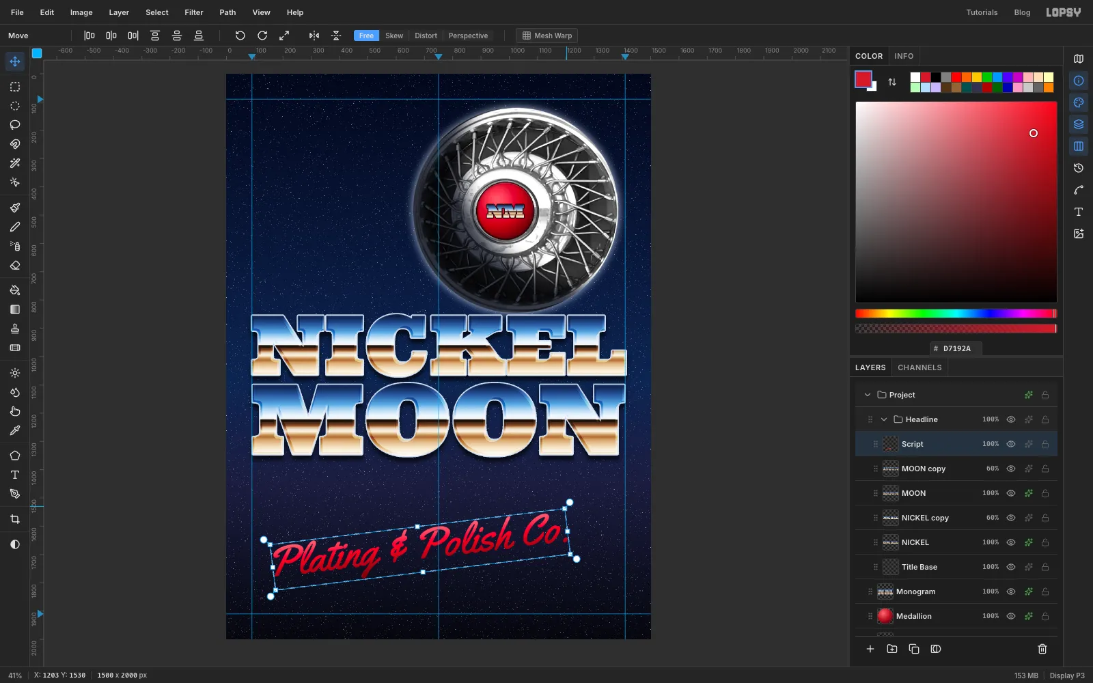
Task: Open the File menu
Action: tap(17, 12)
